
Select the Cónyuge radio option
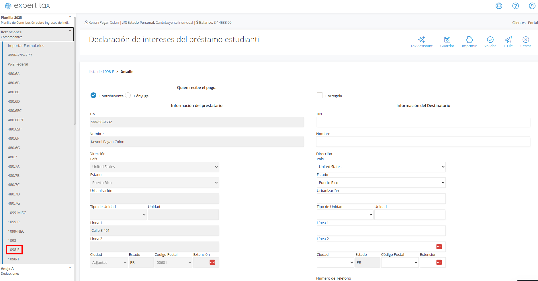point(128,96)
